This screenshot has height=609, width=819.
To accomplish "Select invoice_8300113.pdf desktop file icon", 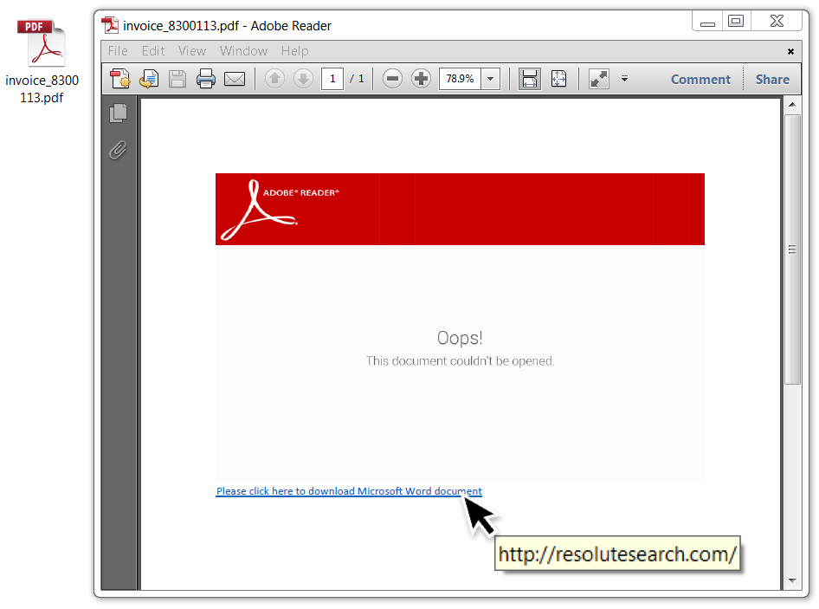I will pos(42,62).
